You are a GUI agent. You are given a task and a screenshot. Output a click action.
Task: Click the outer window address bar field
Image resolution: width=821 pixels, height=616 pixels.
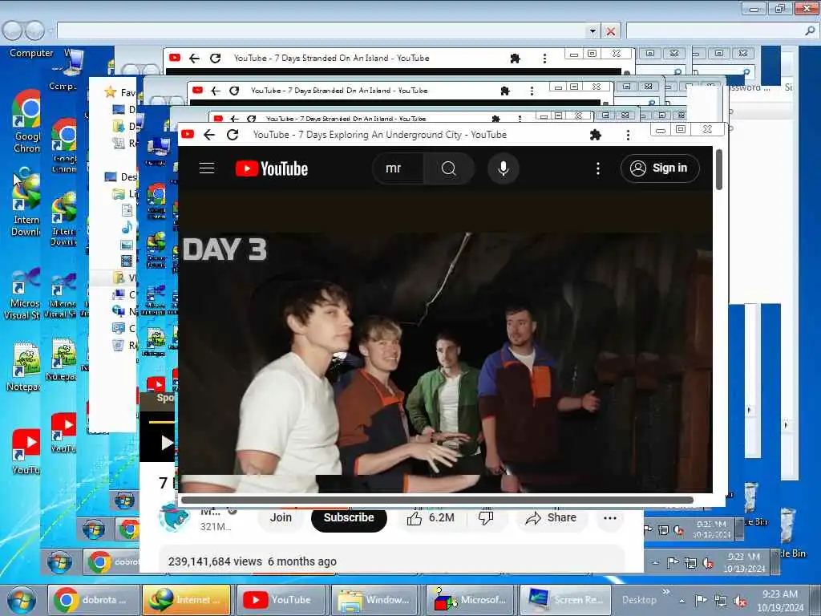point(322,31)
